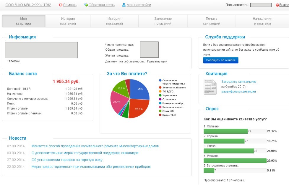Go to the Начисления и платежи tab
Image resolution: width=289 pixels, height=185 pixels.
[x=262, y=21]
